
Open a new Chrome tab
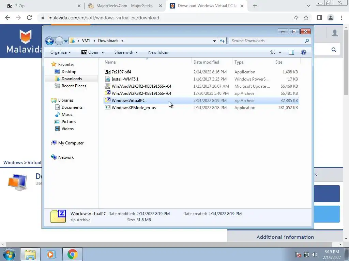coord(255,6)
